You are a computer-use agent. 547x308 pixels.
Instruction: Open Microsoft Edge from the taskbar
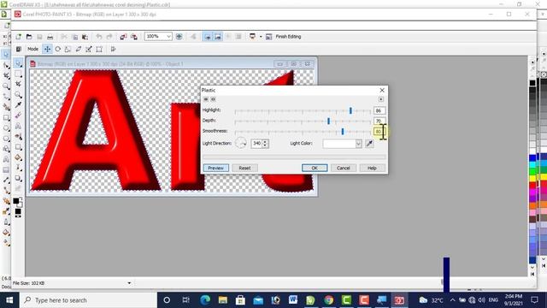point(205,300)
